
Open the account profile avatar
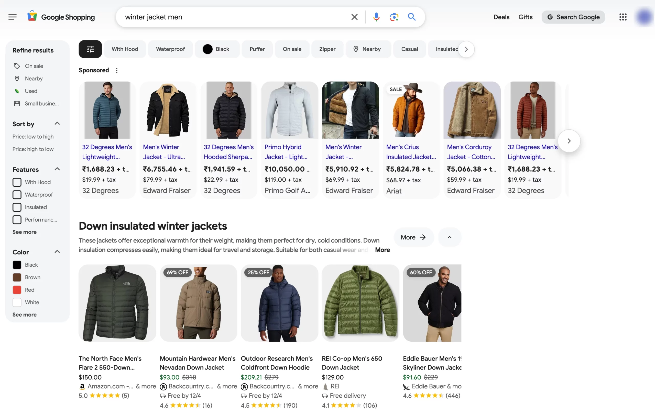tap(644, 17)
